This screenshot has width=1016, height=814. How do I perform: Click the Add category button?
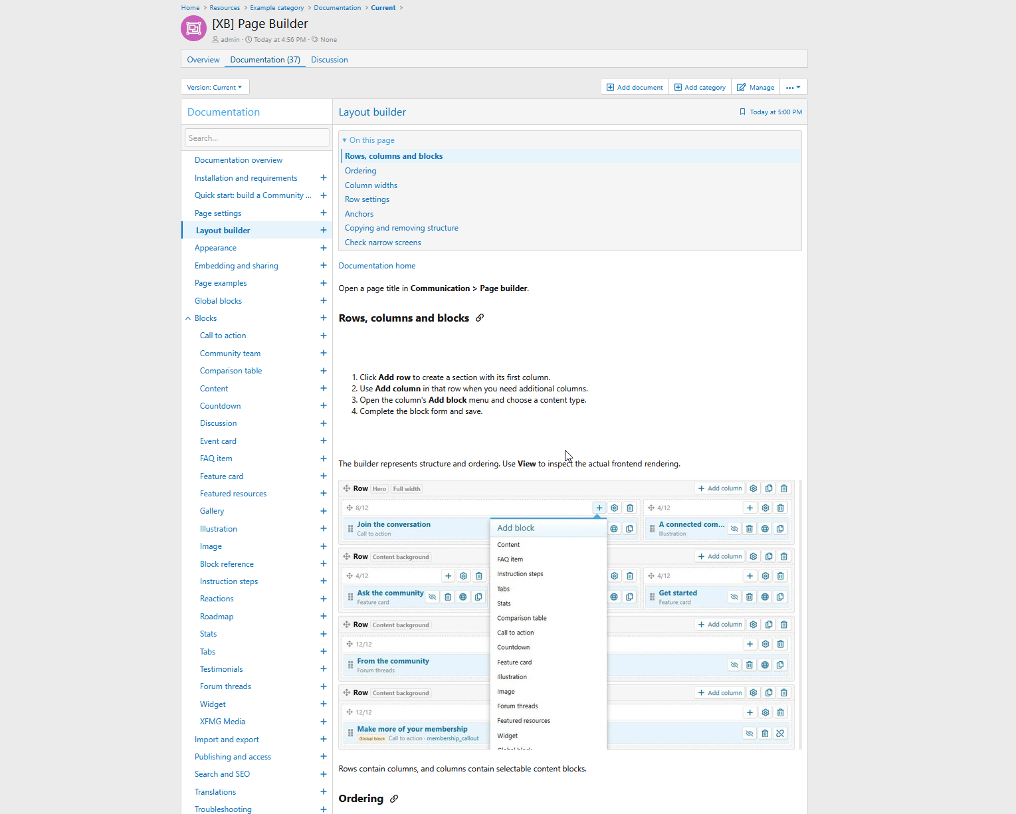[x=700, y=87]
